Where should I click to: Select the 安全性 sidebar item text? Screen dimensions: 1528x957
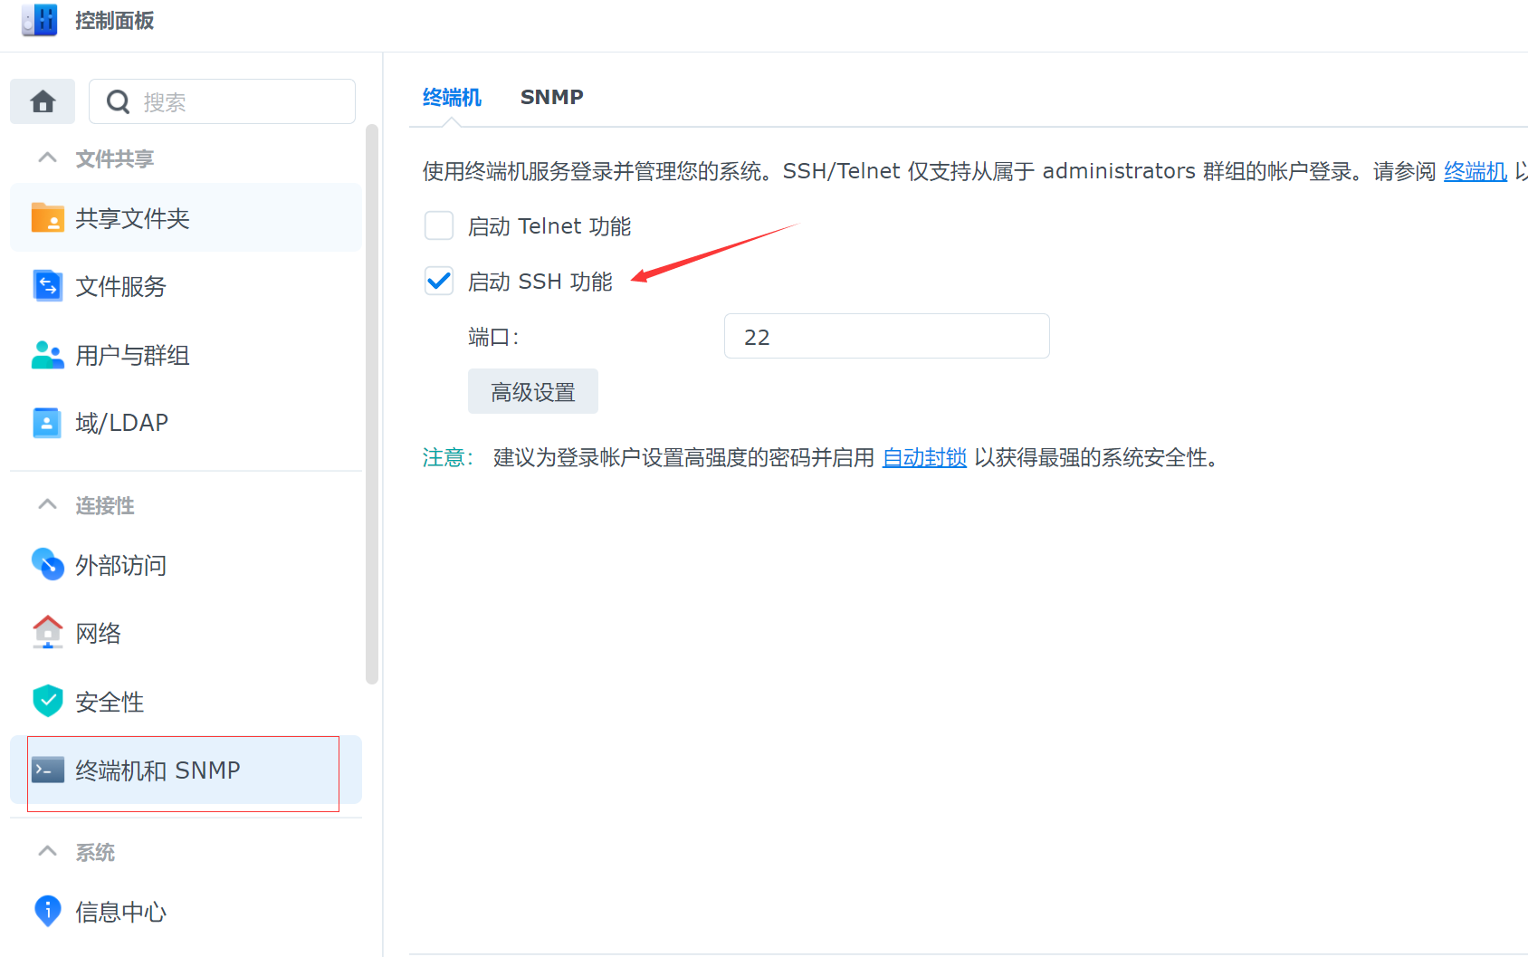110,702
